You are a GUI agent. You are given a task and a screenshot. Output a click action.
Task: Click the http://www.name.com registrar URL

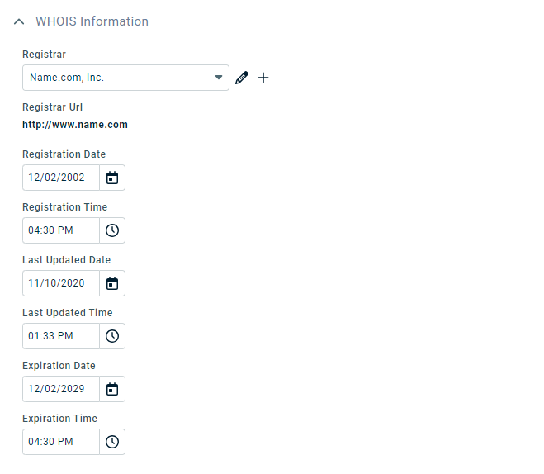(75, 125)
